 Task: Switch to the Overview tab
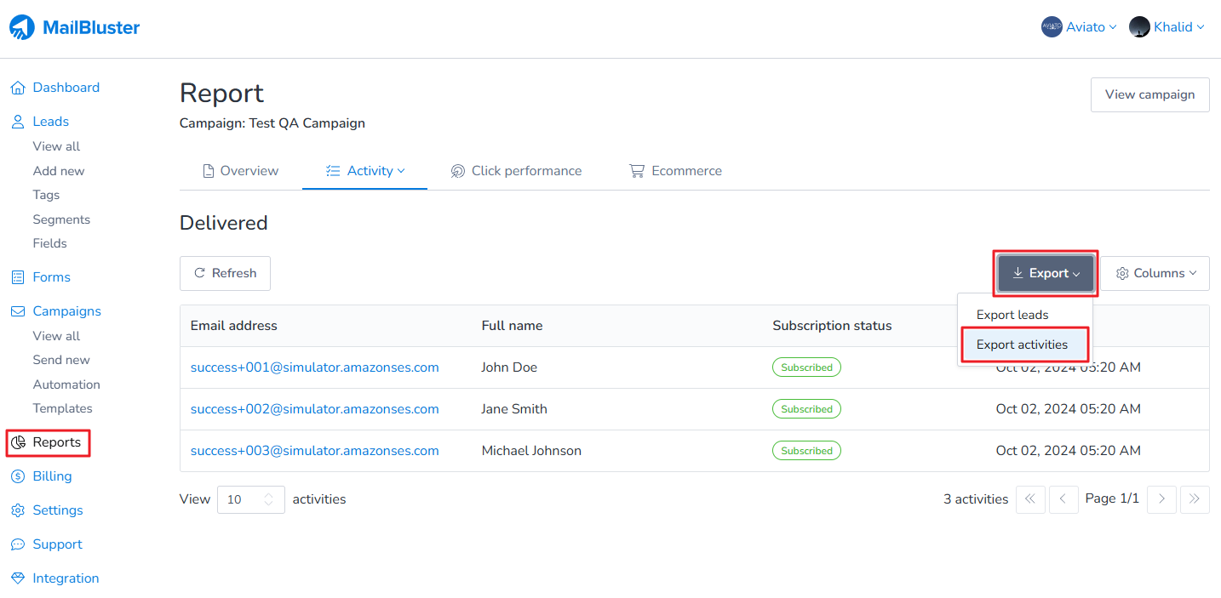240,171
